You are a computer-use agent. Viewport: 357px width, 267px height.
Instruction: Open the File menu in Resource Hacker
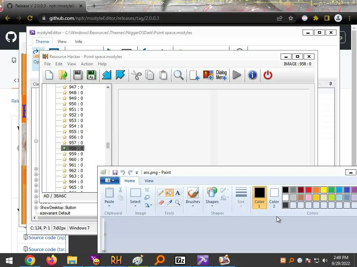pyautogui.click(x=47, y=64)
